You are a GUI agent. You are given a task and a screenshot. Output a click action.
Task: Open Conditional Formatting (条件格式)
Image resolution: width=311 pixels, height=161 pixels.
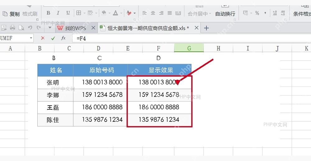(x=302, y=14)
